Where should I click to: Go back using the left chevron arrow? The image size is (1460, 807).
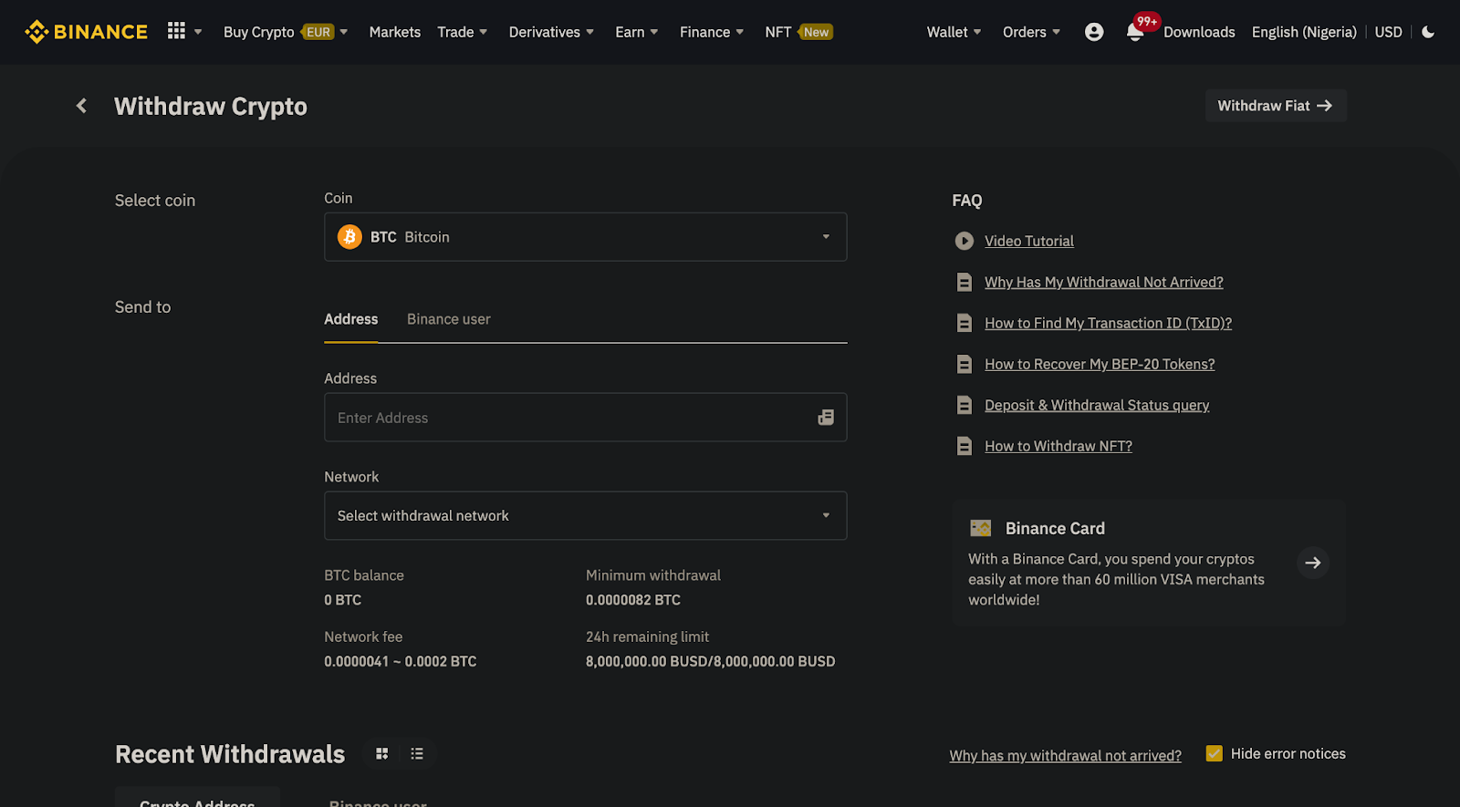click(81, 106)
